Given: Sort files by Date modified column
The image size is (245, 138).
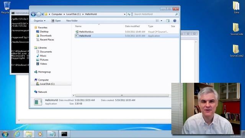Looking at the screenshot, I should click(132, 26).
